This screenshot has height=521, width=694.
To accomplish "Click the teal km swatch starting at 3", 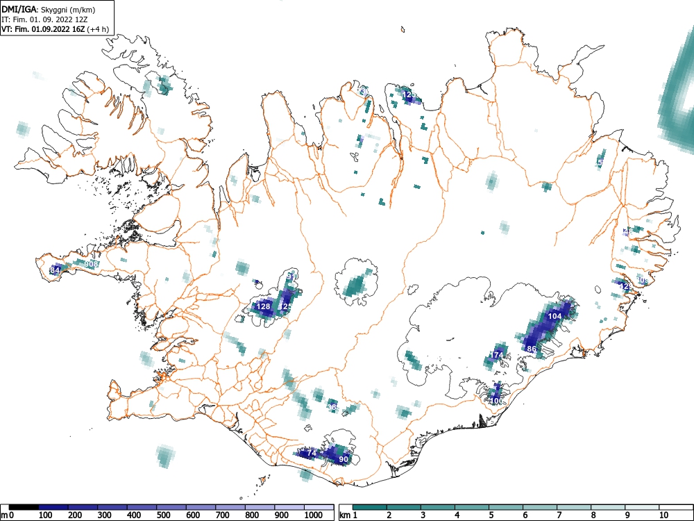I will pos(438,507).
